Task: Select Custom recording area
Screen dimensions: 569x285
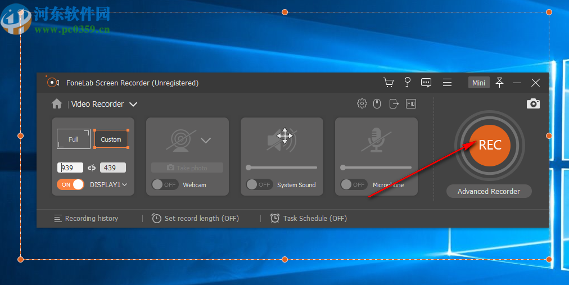Action: coord(111,139)
